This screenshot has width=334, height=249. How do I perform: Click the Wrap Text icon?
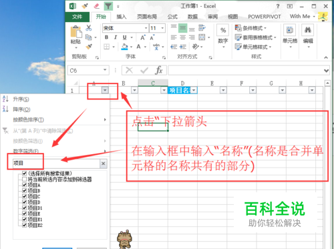[202, 28]
